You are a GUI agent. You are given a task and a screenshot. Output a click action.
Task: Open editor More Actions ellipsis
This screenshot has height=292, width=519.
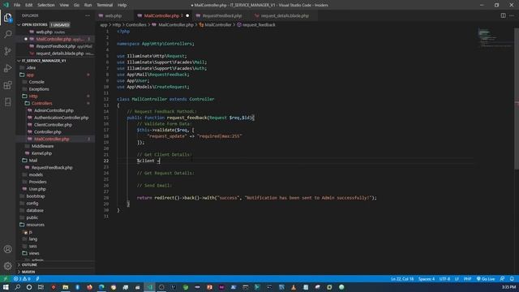(x=512, y=15)
